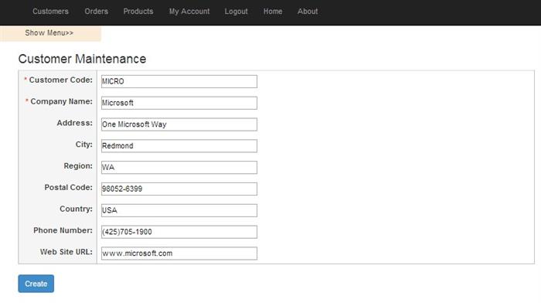Image resolution: width=541 pixels, height=303 pixels.
Task: Click the Country field containing USA
Action: [179, 210]
